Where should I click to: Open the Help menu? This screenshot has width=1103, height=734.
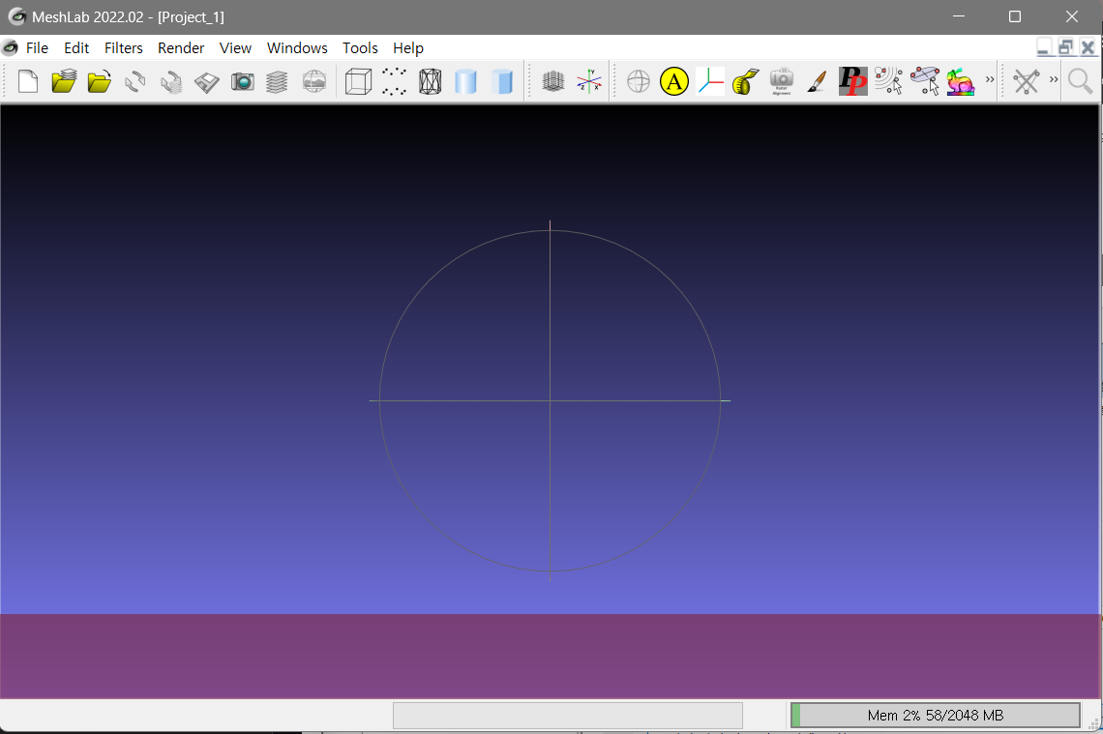click(x=408, y=47)
